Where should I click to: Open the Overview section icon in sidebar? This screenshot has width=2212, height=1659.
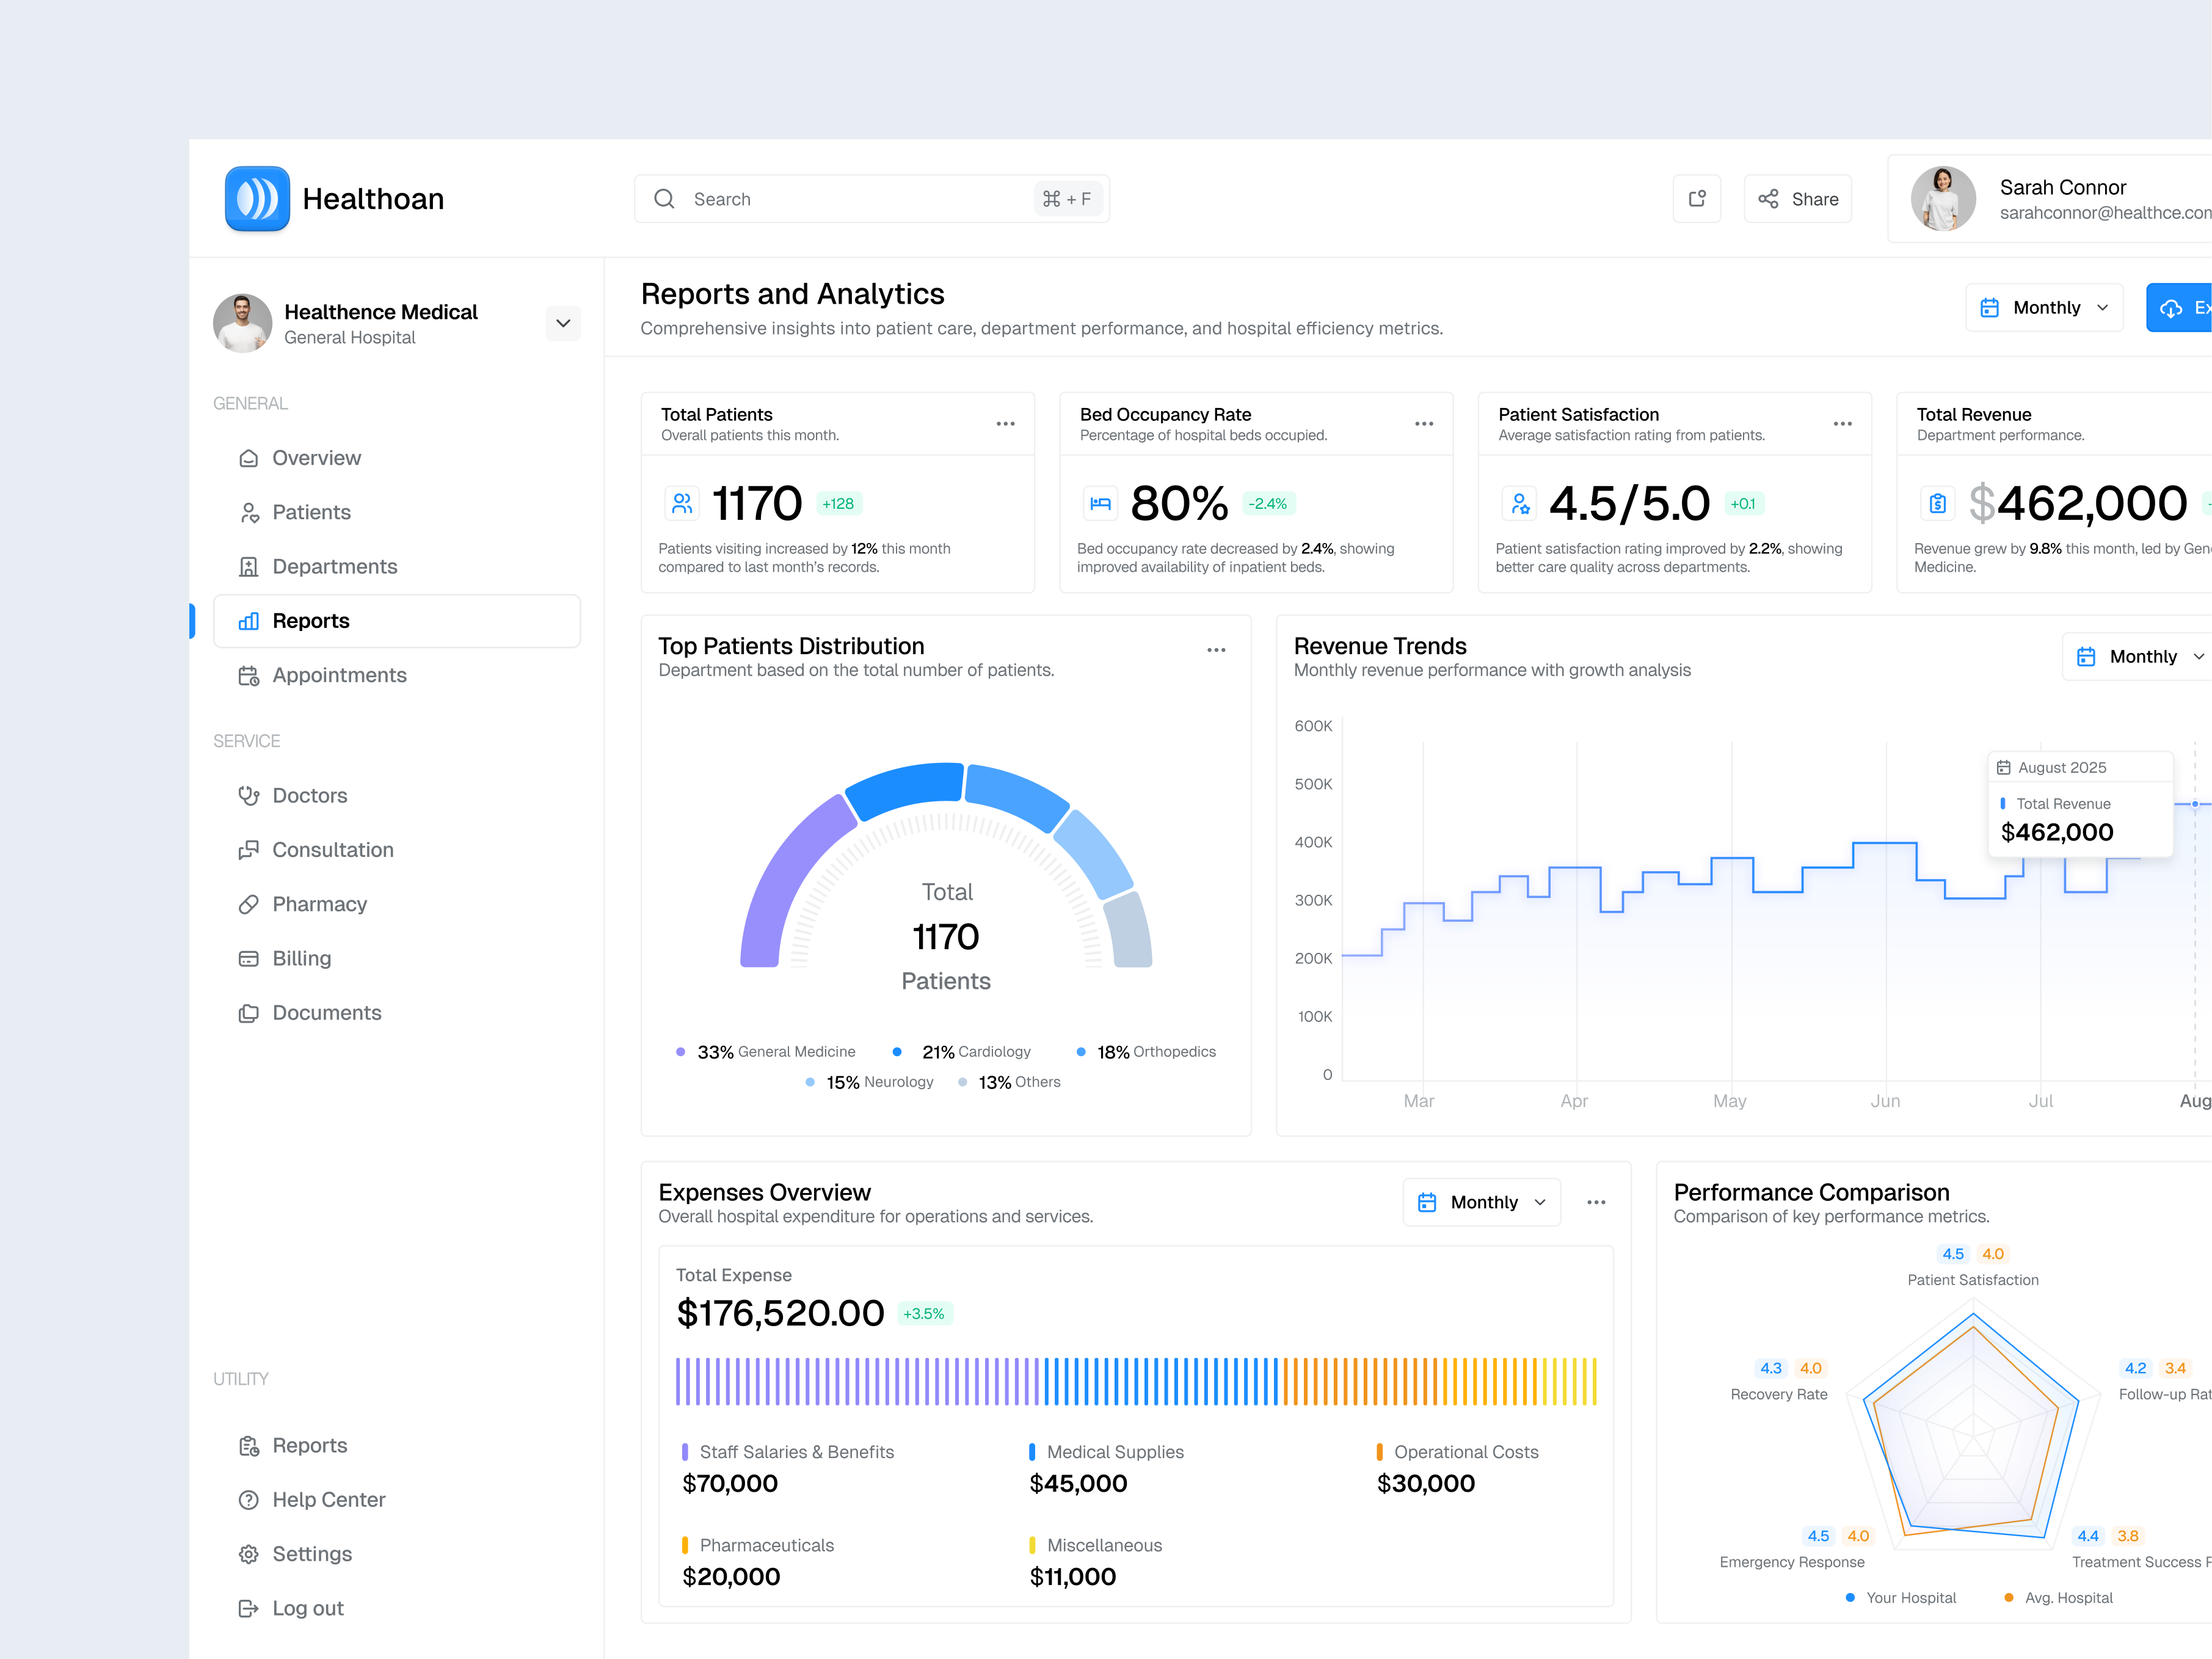tap(249, 458)
